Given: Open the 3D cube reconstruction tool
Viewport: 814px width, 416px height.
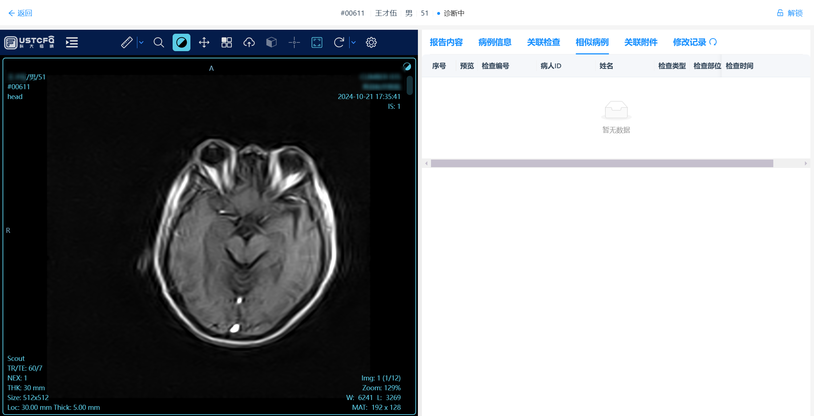Looking at the screenshot, I should tap(271, 42).
